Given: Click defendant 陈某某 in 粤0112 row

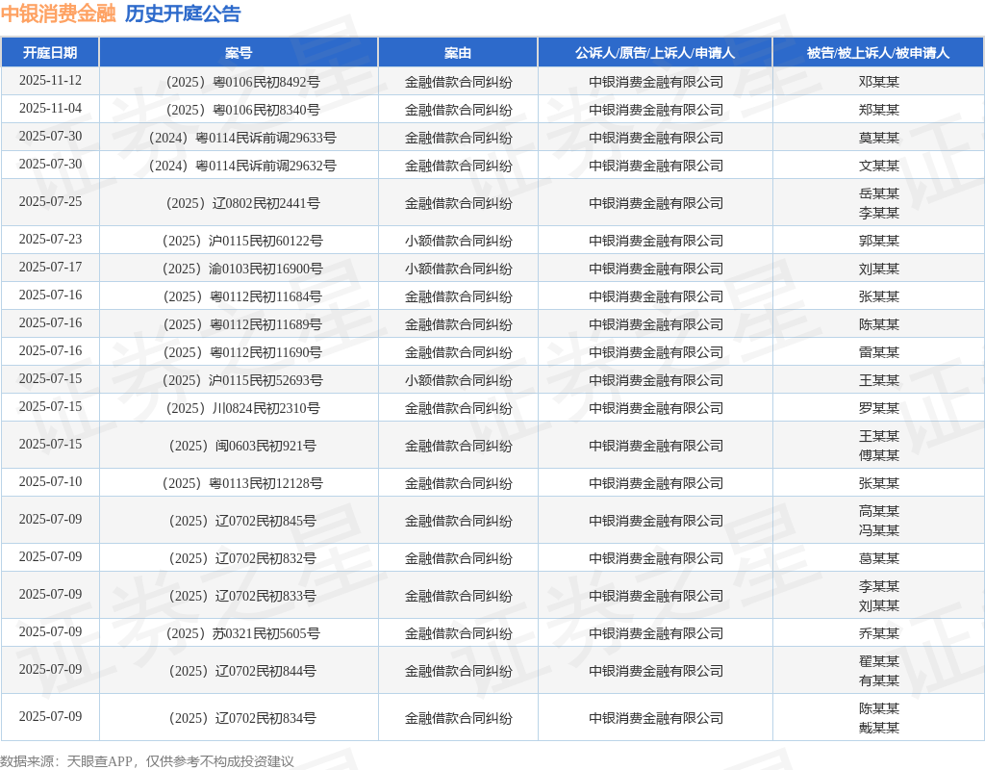Looking at the screenshot, I should pyautogui.click(x=879, y=325).
